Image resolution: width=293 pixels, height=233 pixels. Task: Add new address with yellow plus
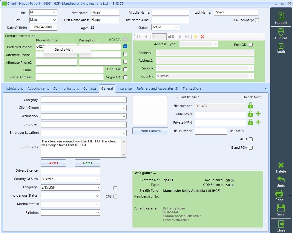(196, 37)
